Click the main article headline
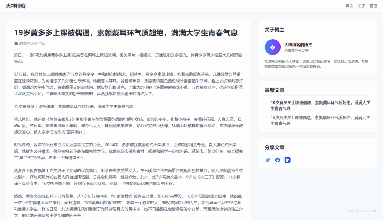Image resolution: width=383 pixels, height=220 pixels. pyautogui.click(x=126, y=33)
